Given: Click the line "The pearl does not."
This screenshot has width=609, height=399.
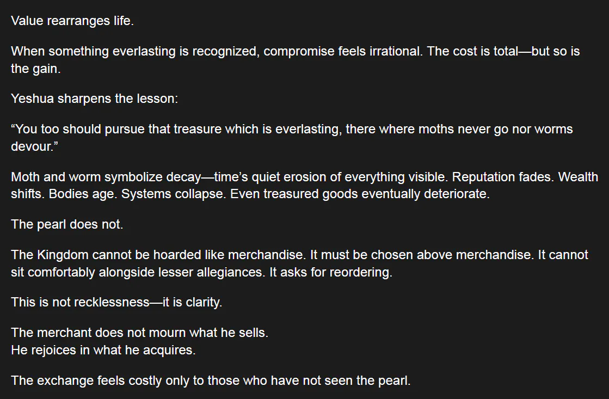Looking at the screenshot, I should 67,224.
